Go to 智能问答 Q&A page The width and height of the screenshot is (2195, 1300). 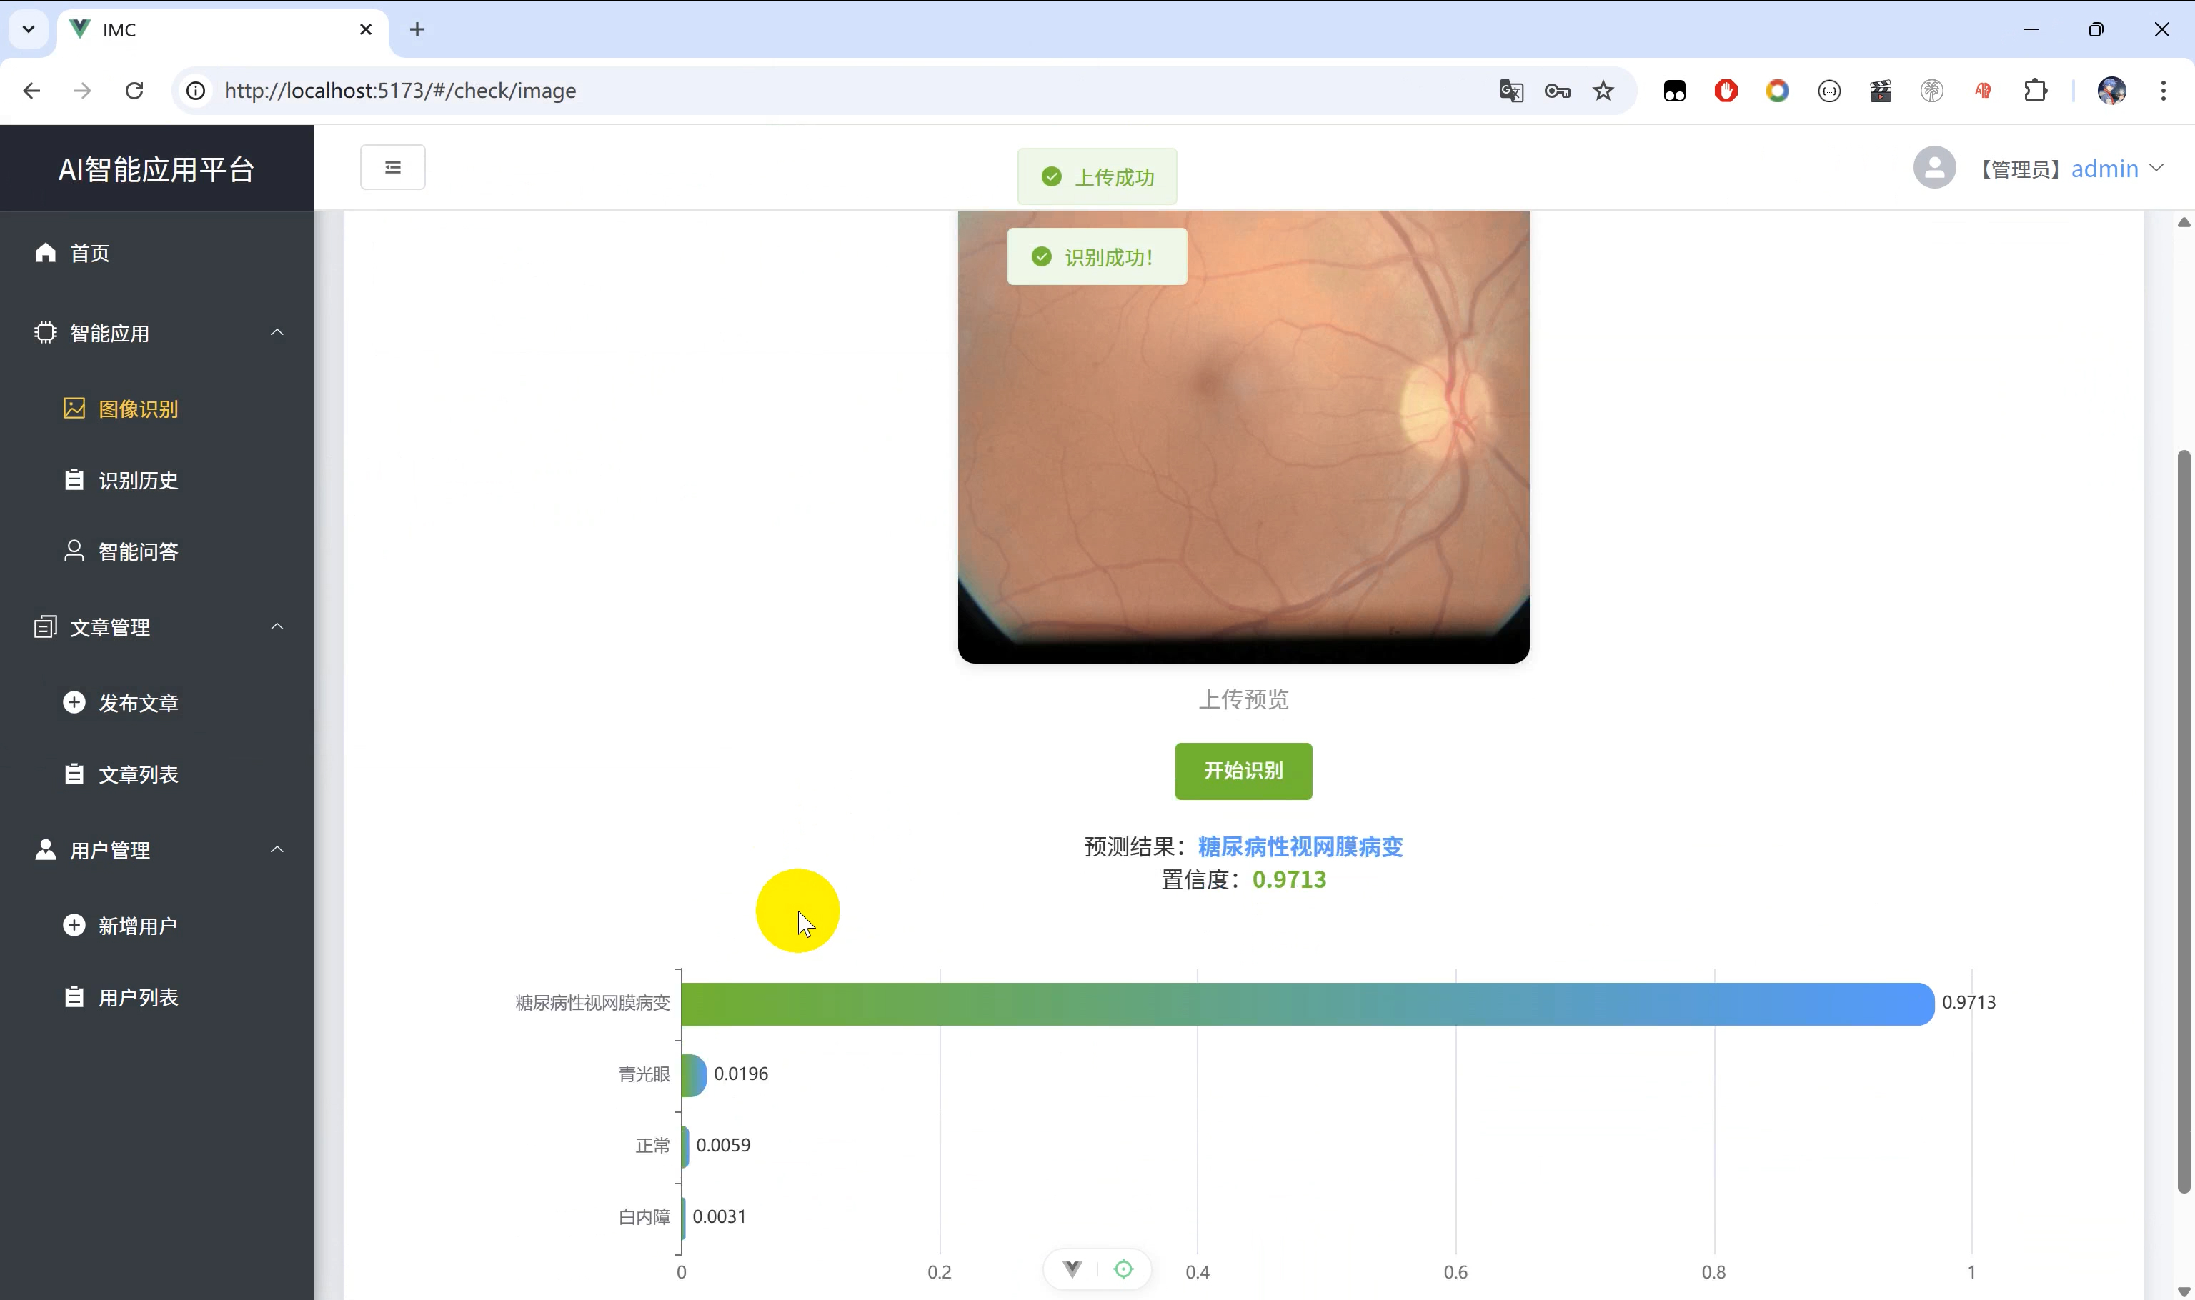click(138, 552)
